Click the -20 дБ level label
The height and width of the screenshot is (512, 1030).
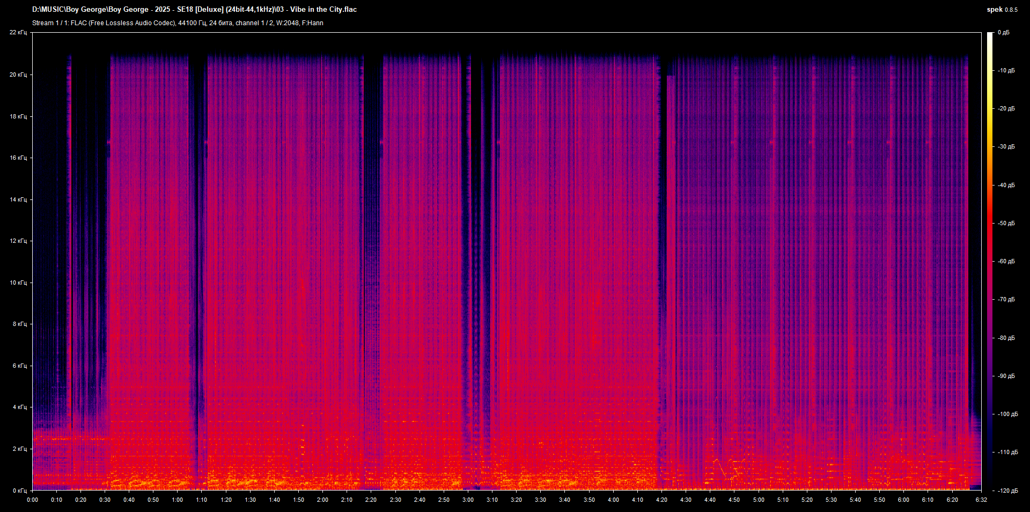[x=1006, y=109]
